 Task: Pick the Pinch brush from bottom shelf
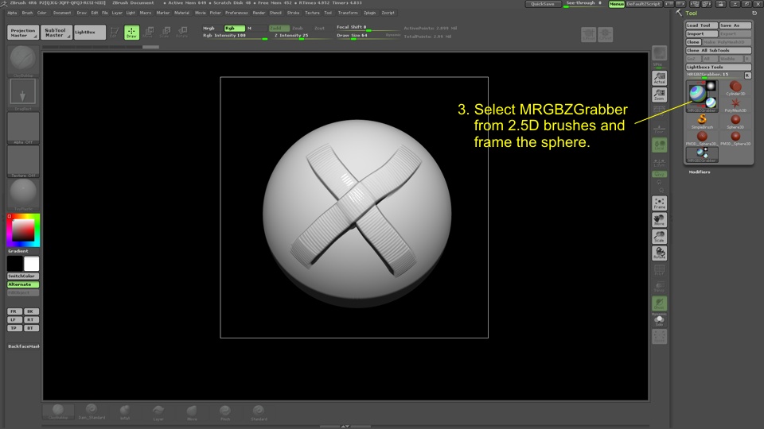coord(224,412)
